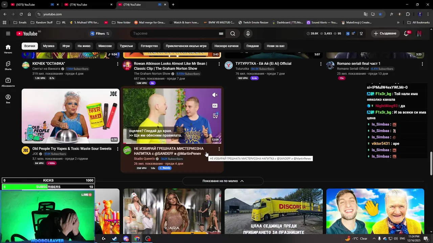Select the Приключенски екшън игри chip
This screenshot has width=433, height=243.
pos(186,46)
